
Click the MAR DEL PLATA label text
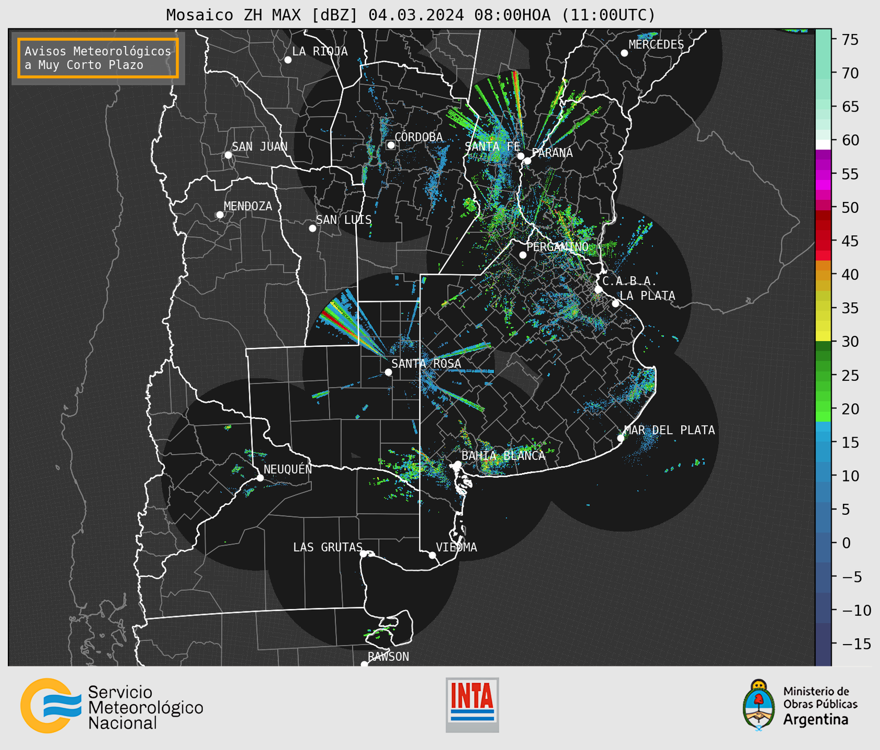[x=670, y=430]
